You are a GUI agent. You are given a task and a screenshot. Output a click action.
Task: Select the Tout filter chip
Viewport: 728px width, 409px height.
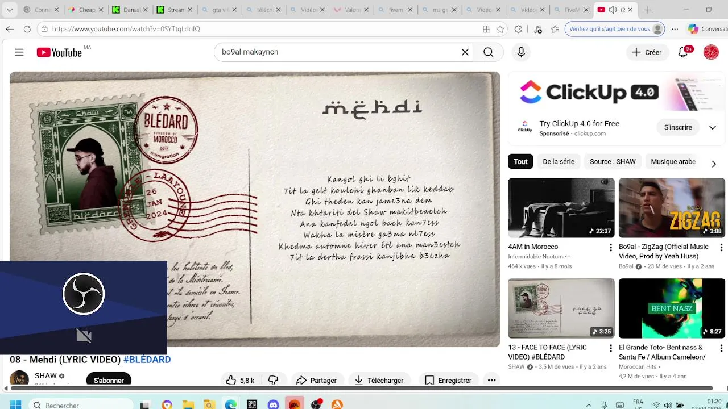(520, 162)
